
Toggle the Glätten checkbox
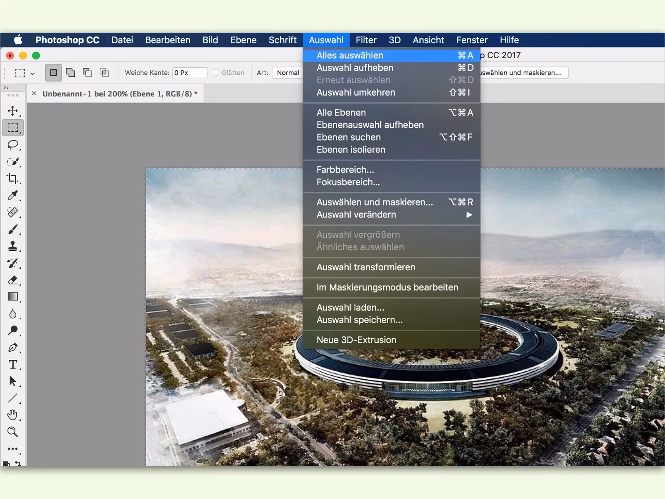coord(216,73)
